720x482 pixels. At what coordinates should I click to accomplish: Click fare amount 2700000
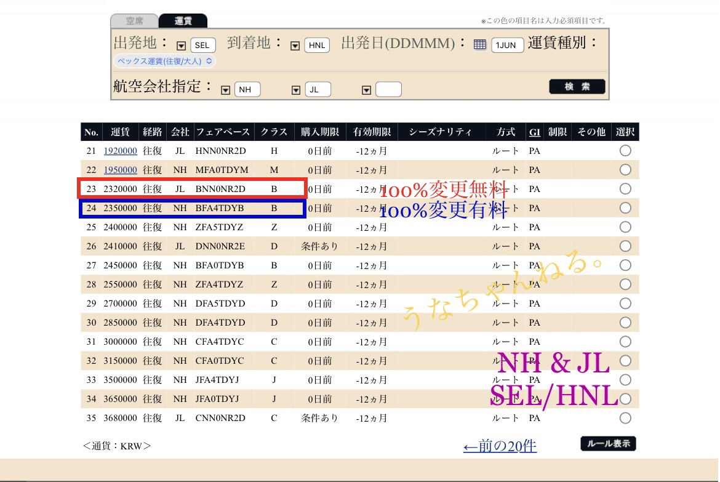click(x=120, y=303)
